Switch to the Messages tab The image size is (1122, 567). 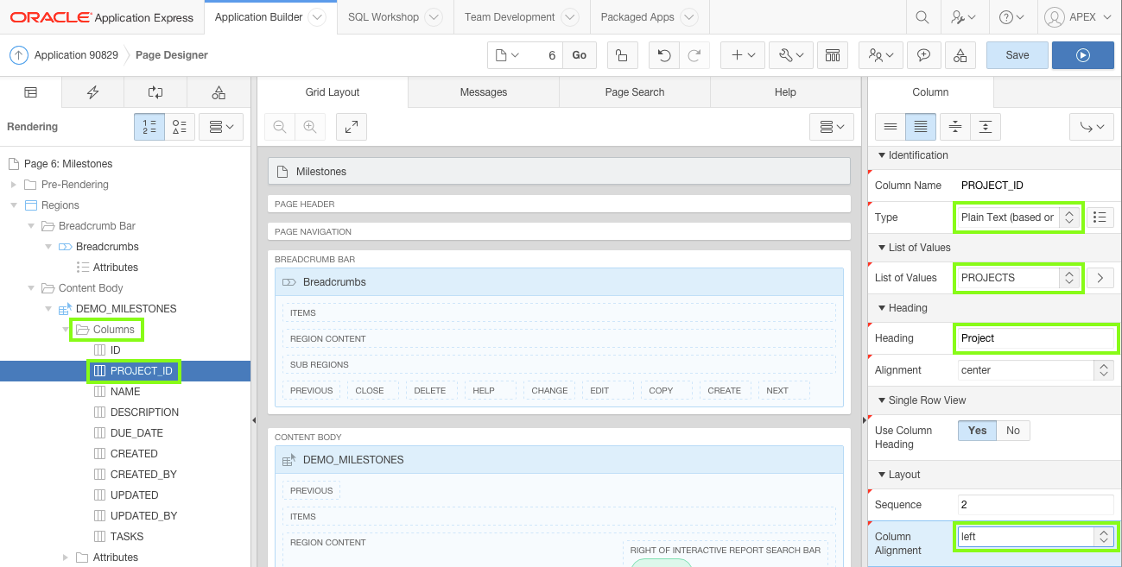coord(483,92)
